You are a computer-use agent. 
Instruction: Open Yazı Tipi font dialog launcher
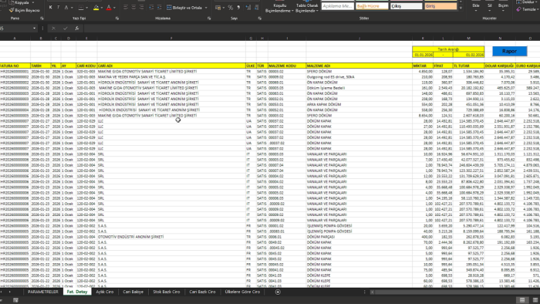(x=116, y=19)
